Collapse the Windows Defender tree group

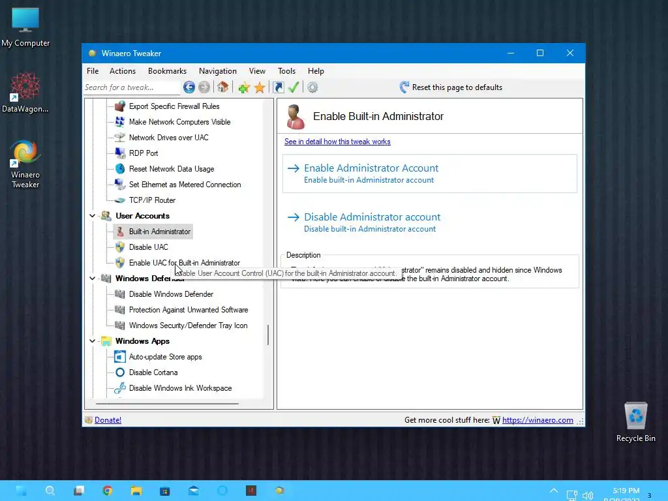pyautogui.click(x=92, y=279)
